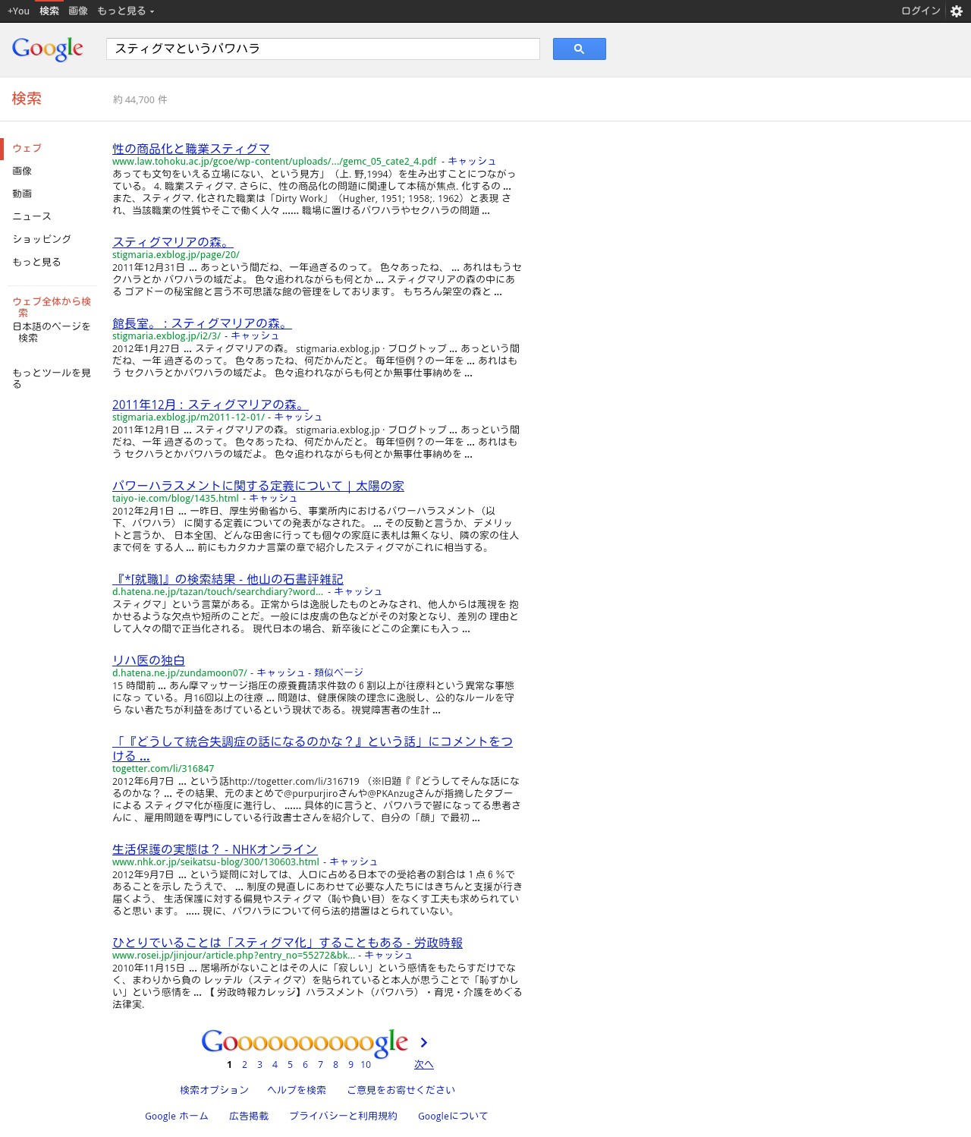Open キャッシュ link for rosei.jp result
This screenshot has width=971, height=1137.
pos(388,955)
